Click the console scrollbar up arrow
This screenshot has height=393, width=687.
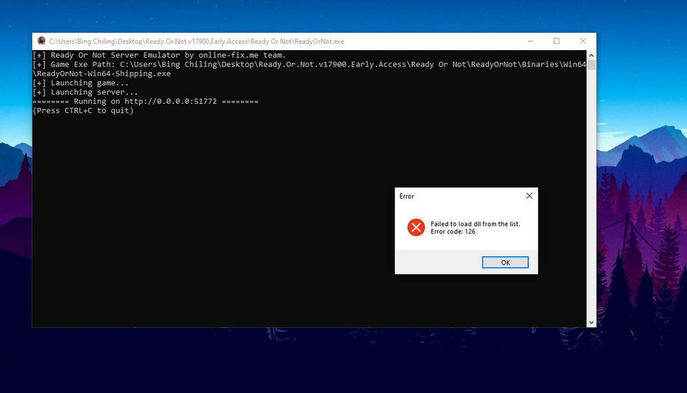(592, 55)
